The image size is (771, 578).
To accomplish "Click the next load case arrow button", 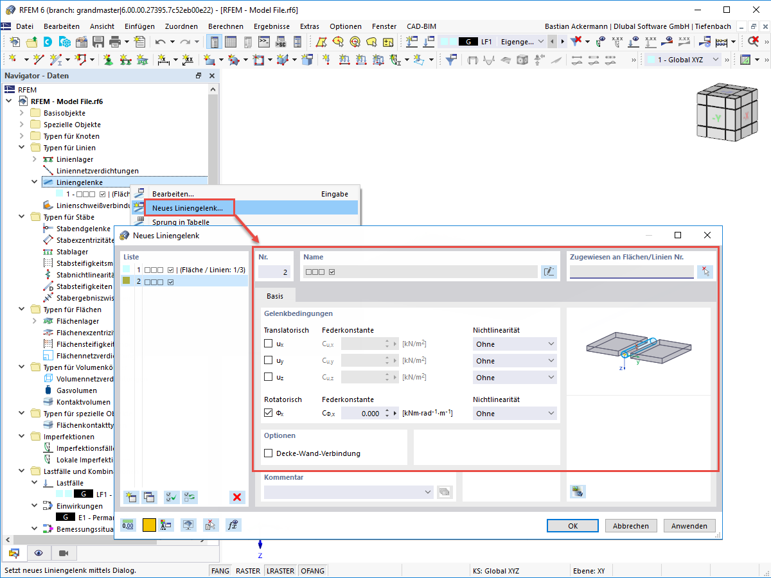I will [x=564, y=42].
